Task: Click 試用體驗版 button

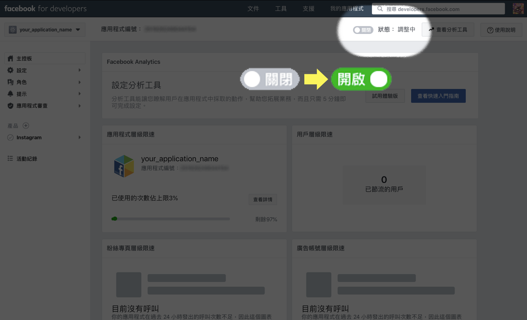Action: [385, 96]
